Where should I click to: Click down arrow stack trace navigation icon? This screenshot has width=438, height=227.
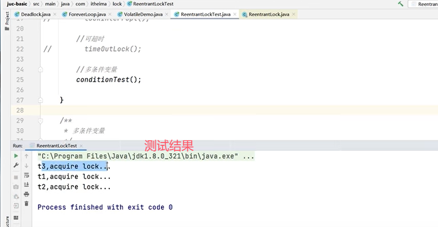pos(26,165)
